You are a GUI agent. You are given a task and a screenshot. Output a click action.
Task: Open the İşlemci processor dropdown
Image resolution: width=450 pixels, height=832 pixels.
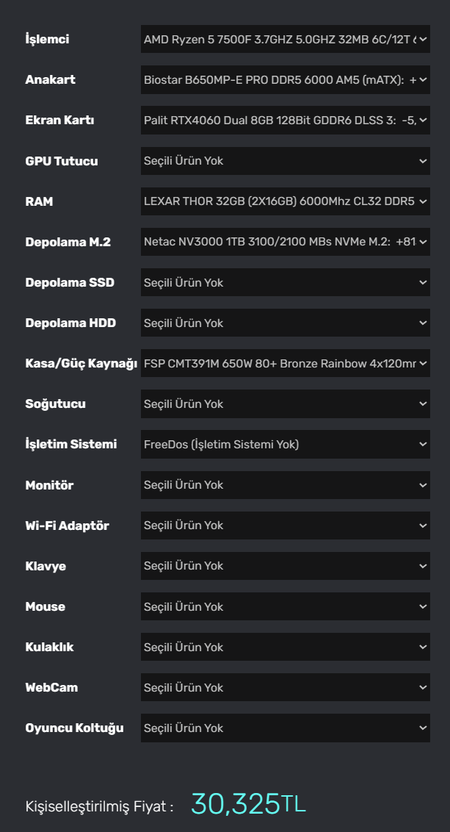tap(285, 40)
